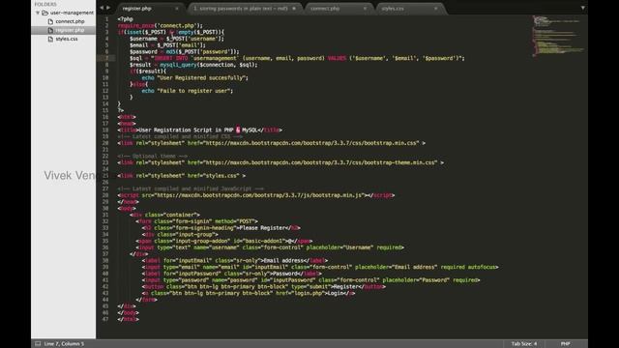Click the bootstrap.min.css URL on line 20
The image size is (619, 348).
click(x=311, y=143)
